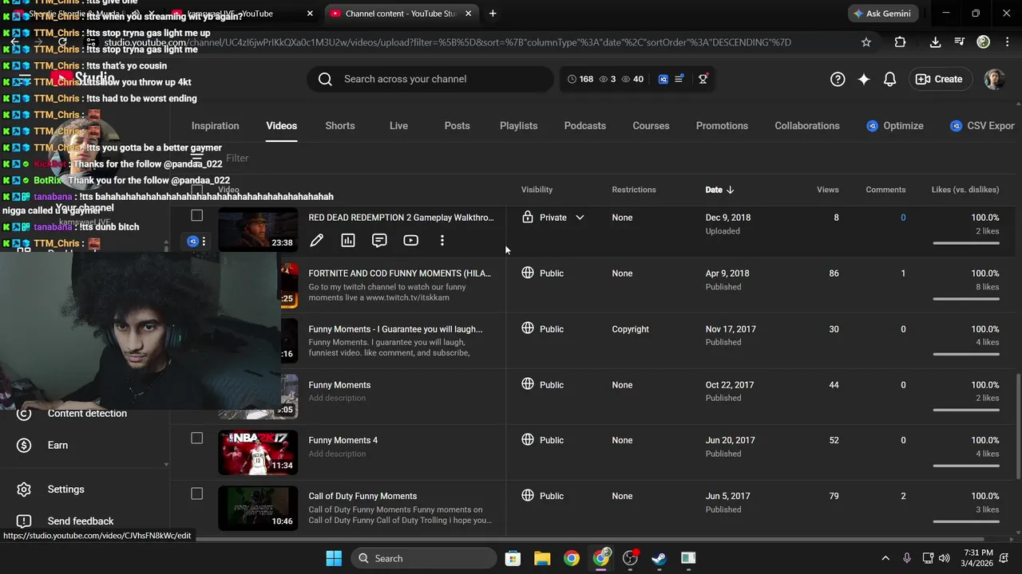The height and width of the screenshot is (574, 1022).
Task: Open vidIQ trophy icon in header
Action: click(x=703, y=79)
